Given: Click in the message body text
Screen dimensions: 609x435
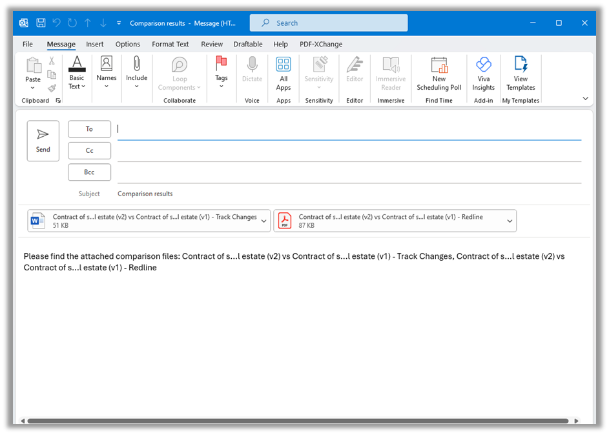Looking at the screenshot, I should (x=294, y=262).
